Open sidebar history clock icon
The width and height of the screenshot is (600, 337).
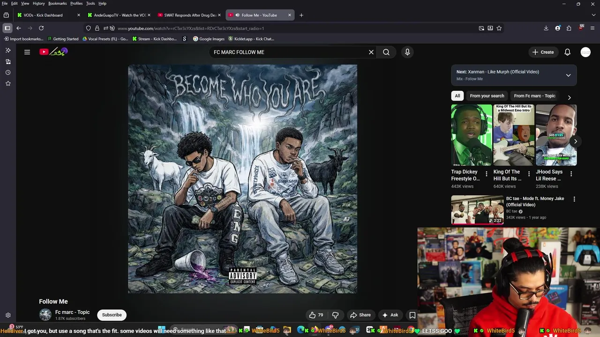pyautogui.click(x=8, y=73)
